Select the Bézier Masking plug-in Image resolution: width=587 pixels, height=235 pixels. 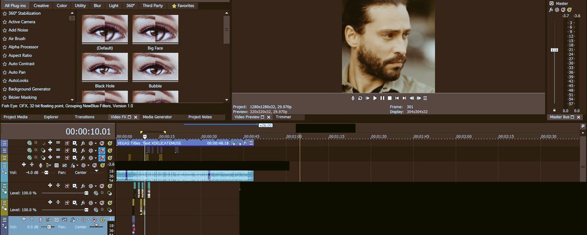coord(22,97)
